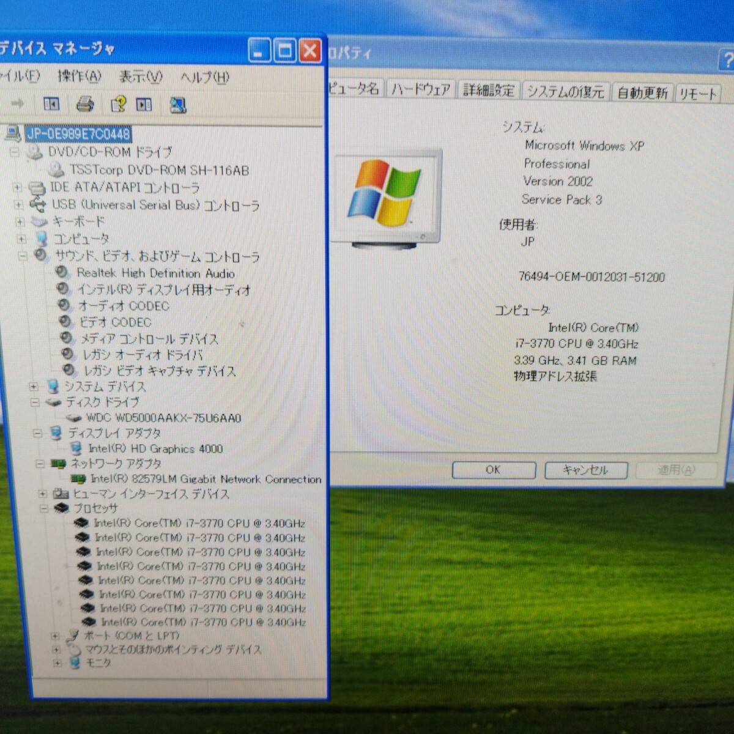
Task: Close the Device Manager window
Action: click(310, 51)
